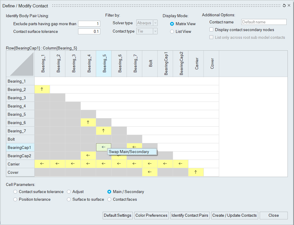The width and height of the screenshot is (294, 225).
Task: Select the List View display mode
Action: click(172, 32)
